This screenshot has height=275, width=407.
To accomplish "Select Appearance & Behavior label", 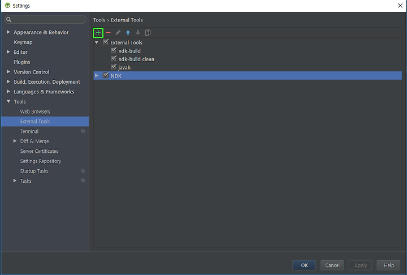I will pyautogui.click(x=41, y=32).
